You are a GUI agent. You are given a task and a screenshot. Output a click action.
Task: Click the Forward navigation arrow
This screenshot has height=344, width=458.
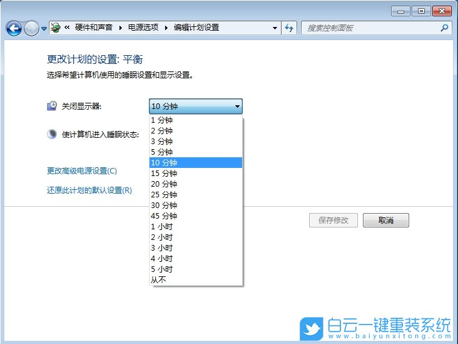coord(31,28)
